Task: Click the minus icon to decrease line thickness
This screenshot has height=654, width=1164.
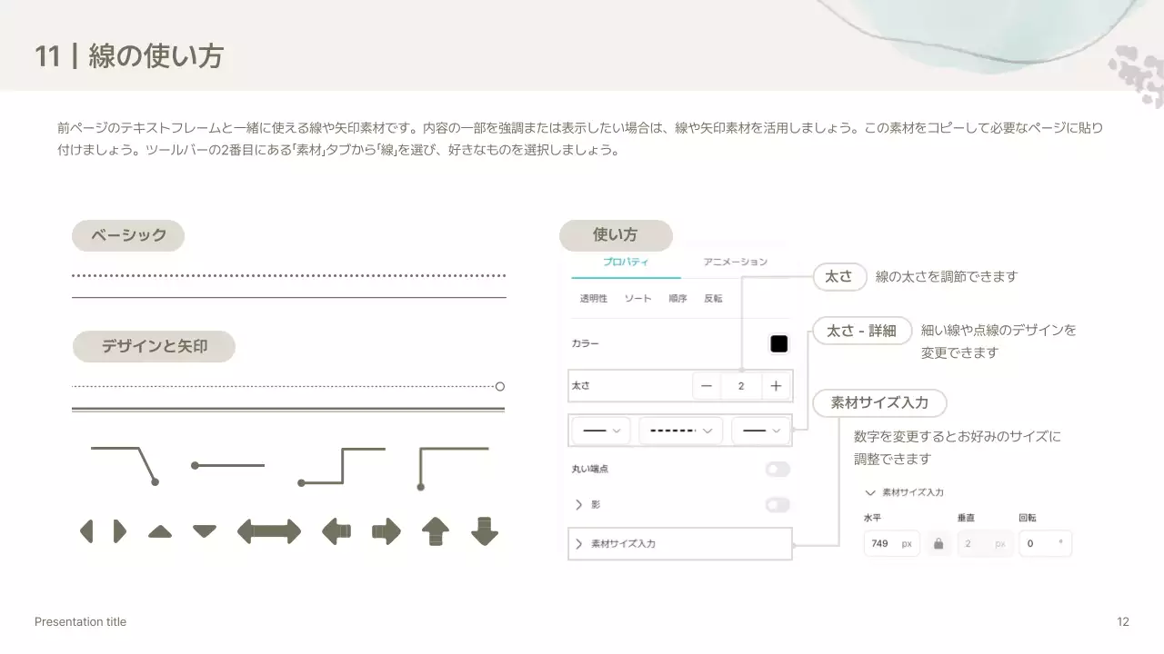Action: (x=707, y=385)
